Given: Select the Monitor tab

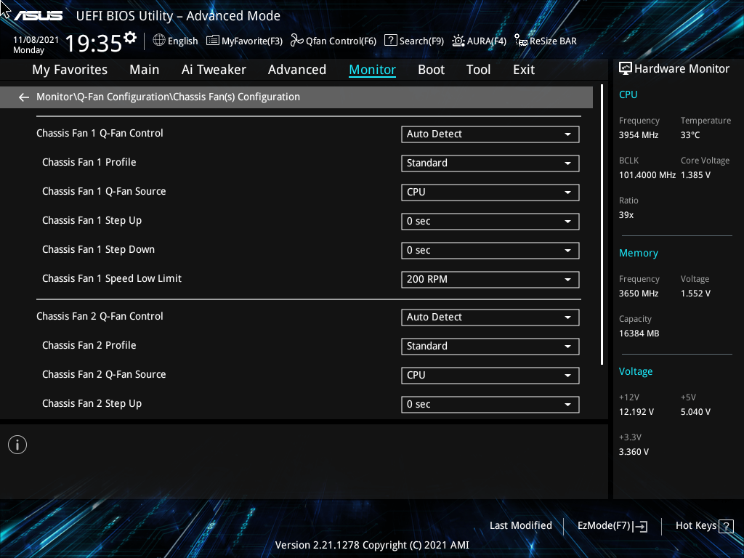Looking at the screenshot, I should [373, 70].
